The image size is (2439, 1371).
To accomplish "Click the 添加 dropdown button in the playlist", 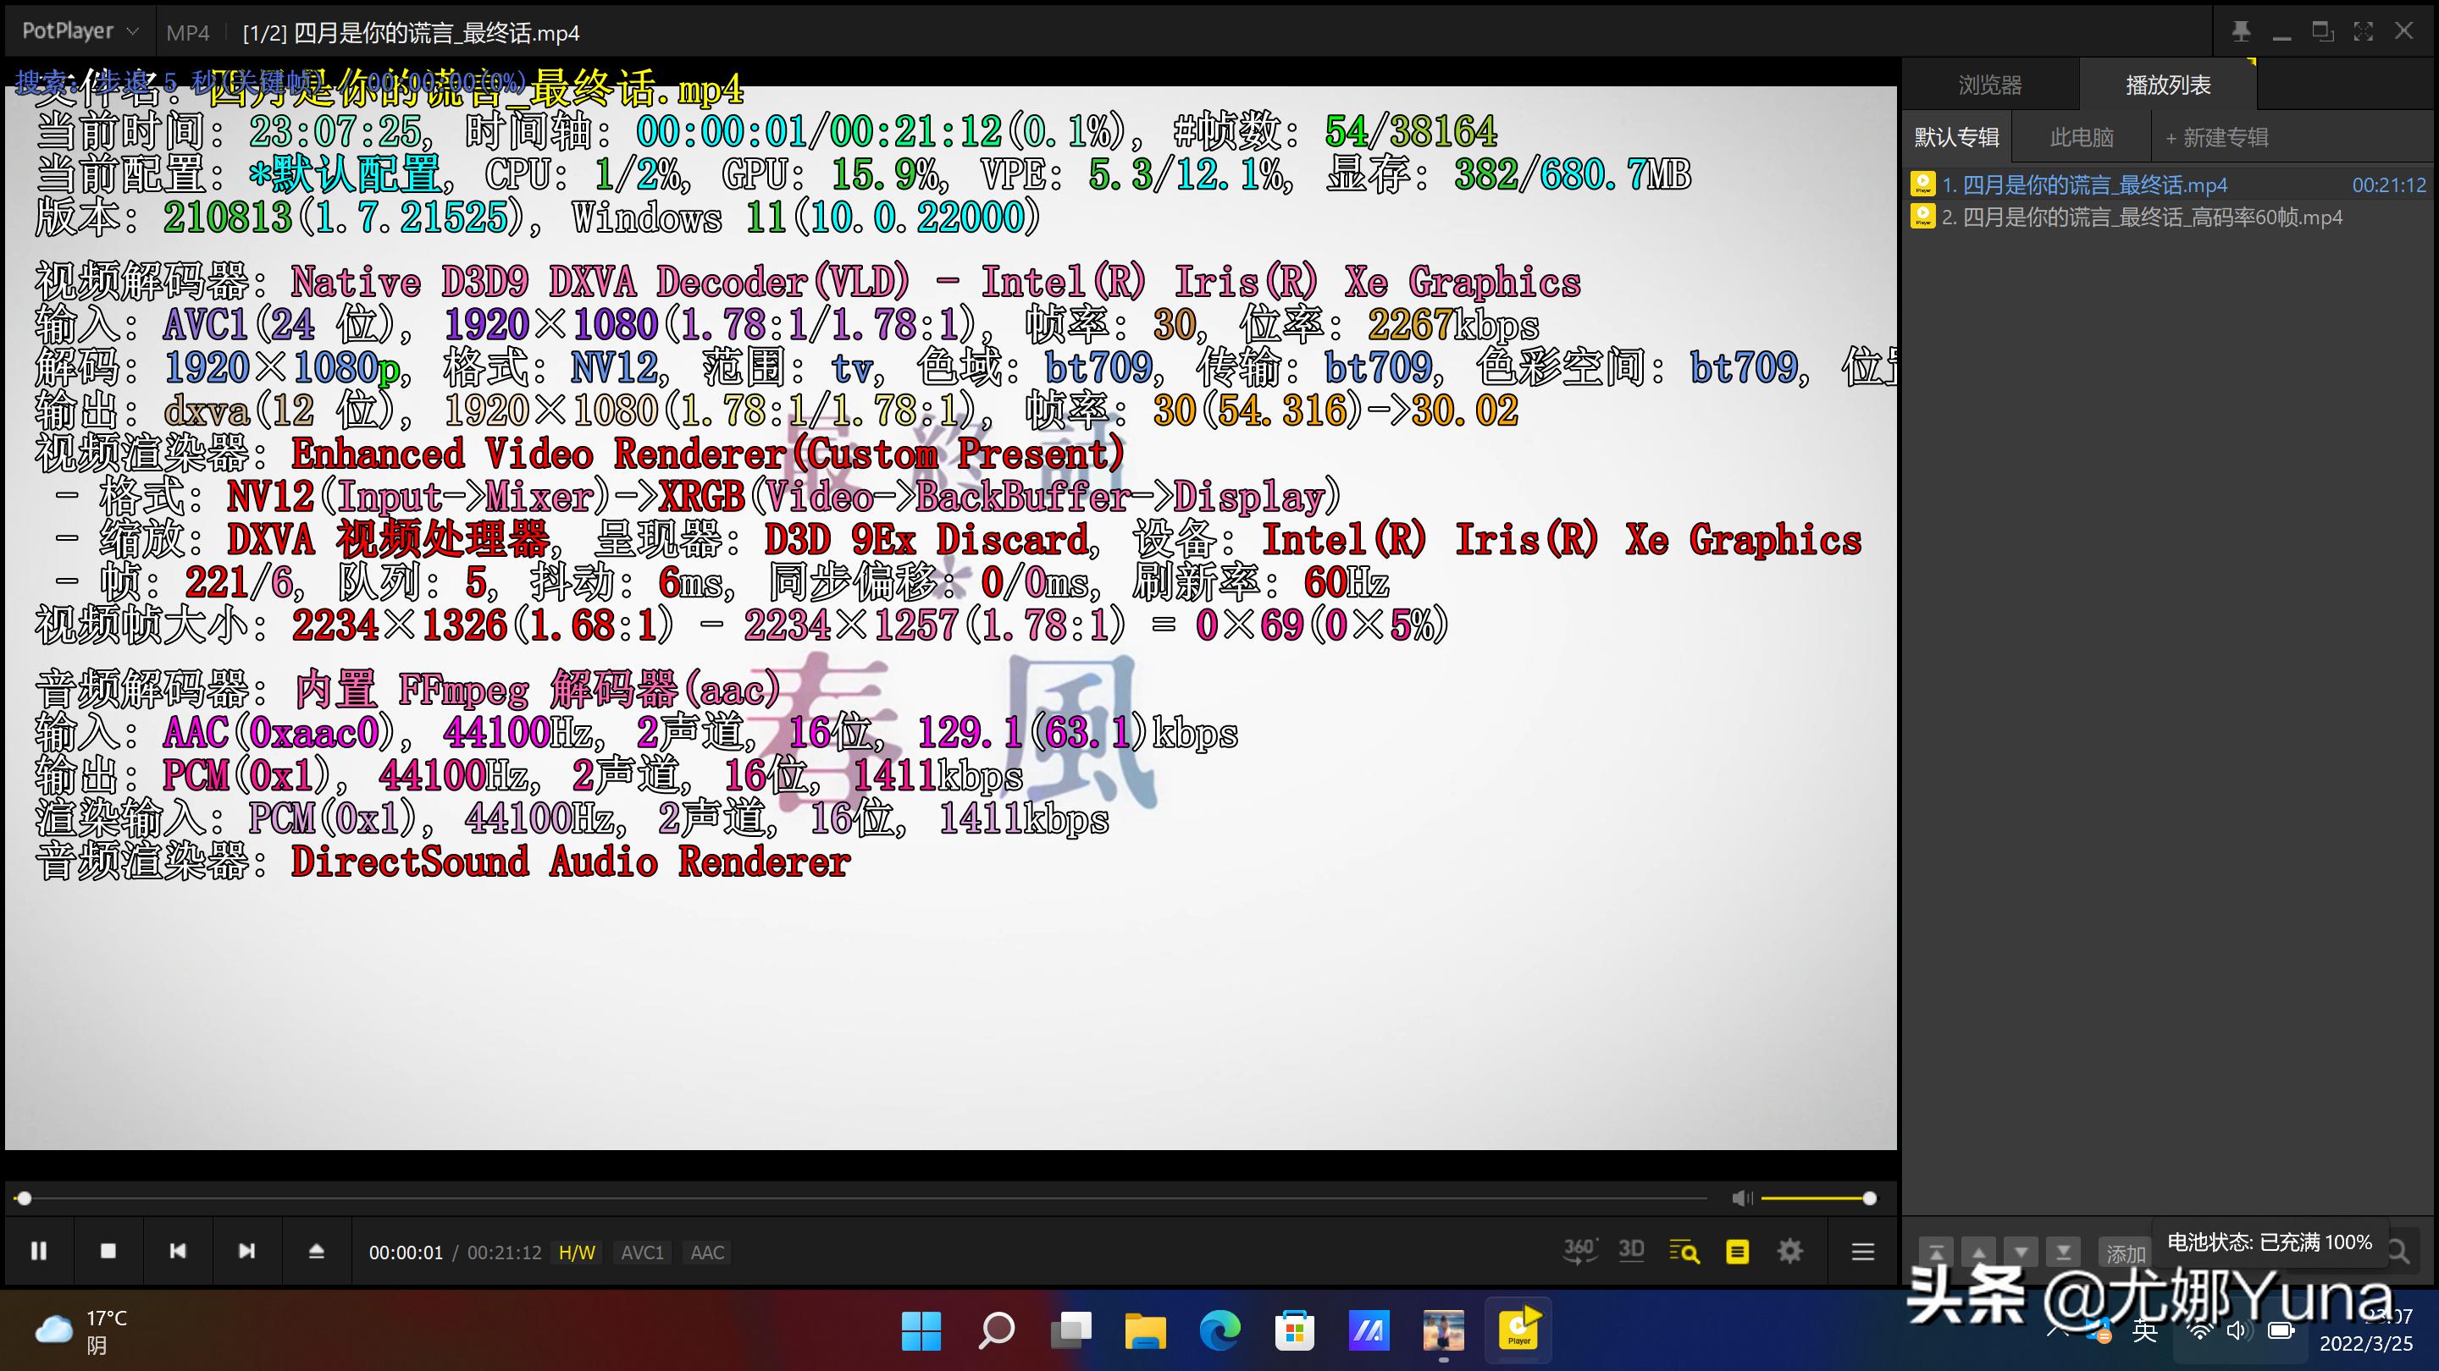I will [2125, 1253].
